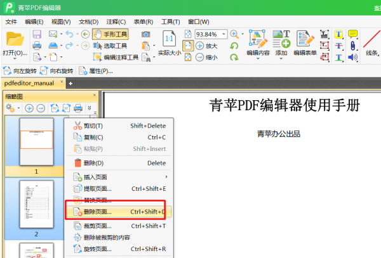Click the rotate clockwise green arrow icon

coord(234,57)
